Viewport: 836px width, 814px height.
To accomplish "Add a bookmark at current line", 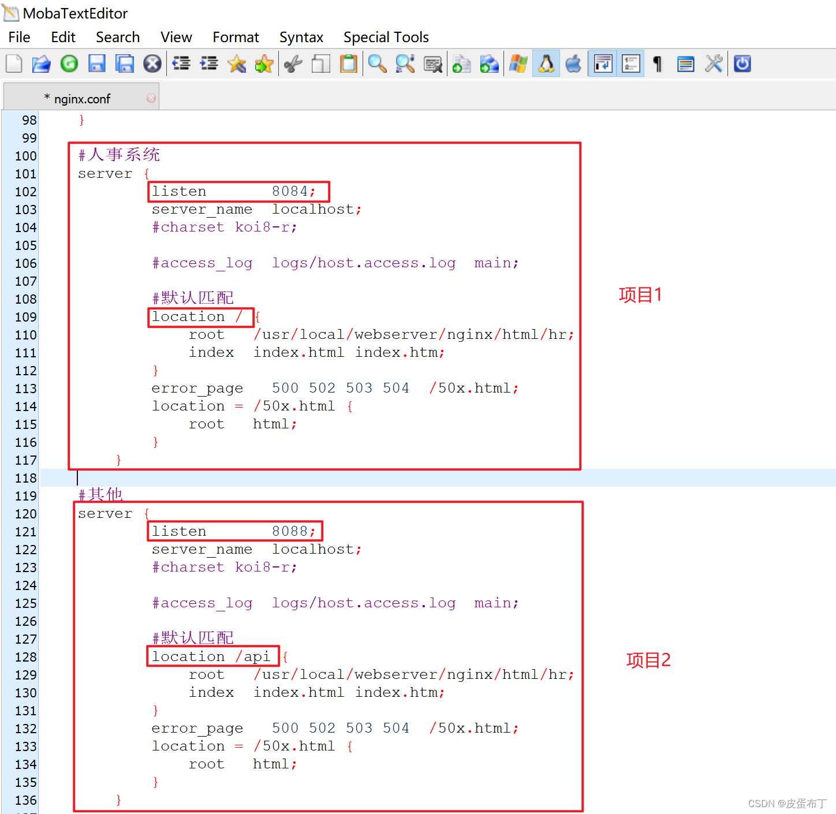I will point(236,64).
